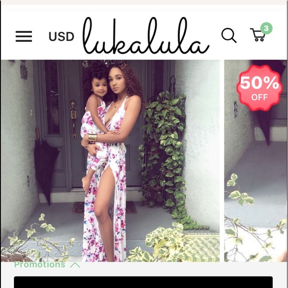This screenshot has height=288, width=288.
Task: Click the red 50% OFF badge
Action: (x=260, y=88)
